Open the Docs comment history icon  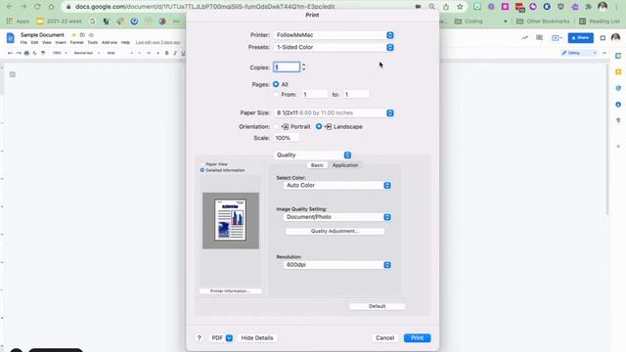tap(539, 38)
